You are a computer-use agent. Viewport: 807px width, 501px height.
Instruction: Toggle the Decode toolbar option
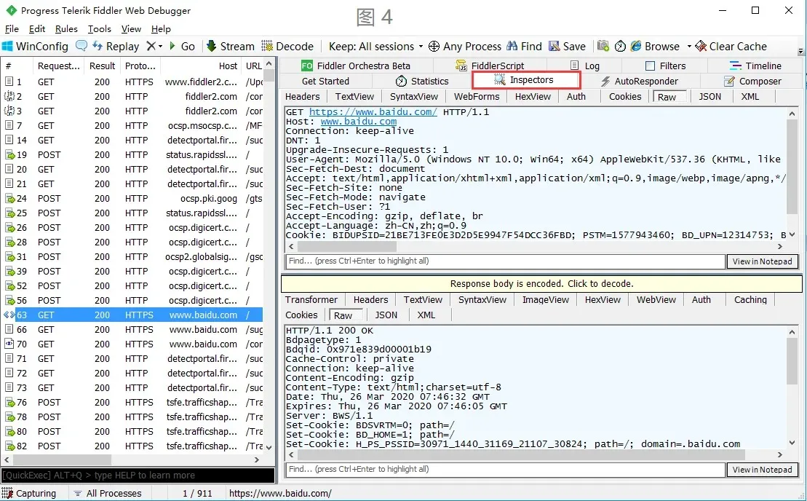pyautogui.click(x=287, y=46)
